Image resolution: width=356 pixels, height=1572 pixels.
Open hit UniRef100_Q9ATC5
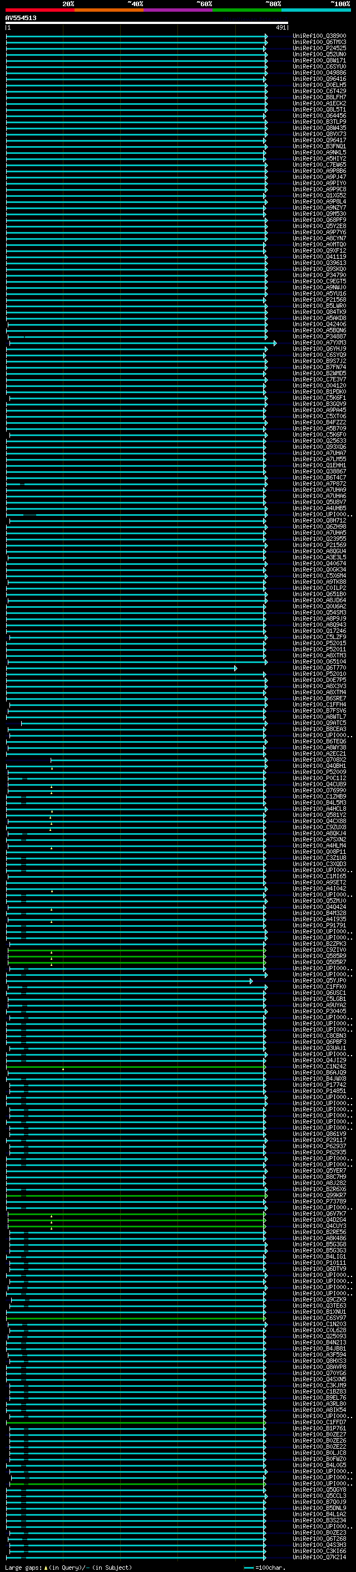click(319, 723)
